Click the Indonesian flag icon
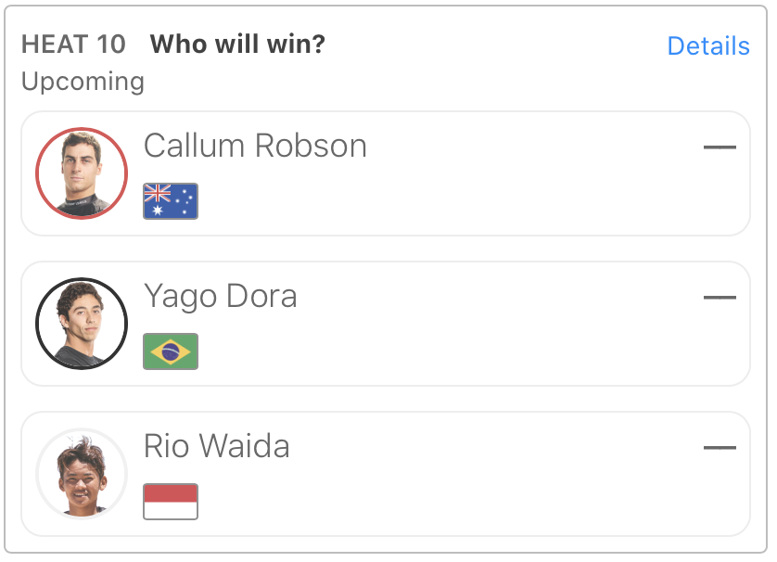777x562 pixels. (171, 502)
